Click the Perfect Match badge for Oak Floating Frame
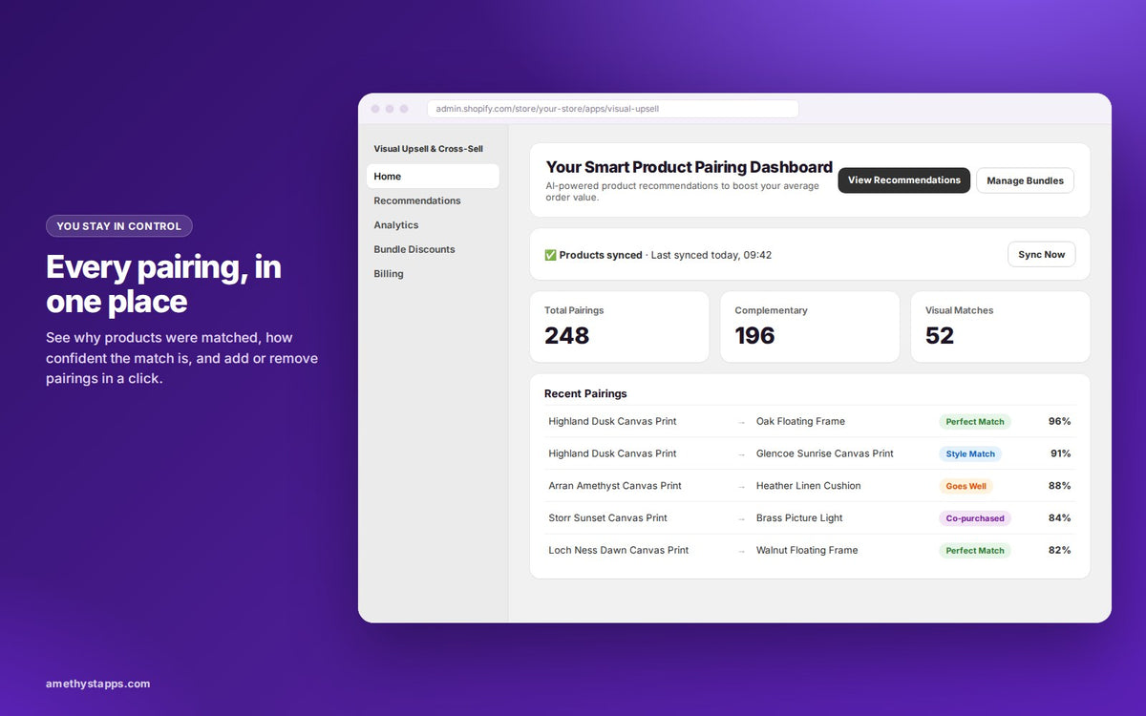Viewport: 1146px width, 716px height. coord(975,422)
